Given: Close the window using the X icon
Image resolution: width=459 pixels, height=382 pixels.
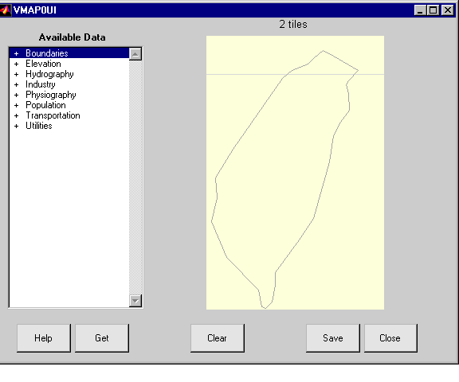Looking at the screenshot, I should click(448, 10).
